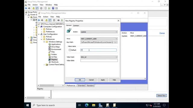
Task: Click Task View icon on taskbar
Action: click(80, 105)
